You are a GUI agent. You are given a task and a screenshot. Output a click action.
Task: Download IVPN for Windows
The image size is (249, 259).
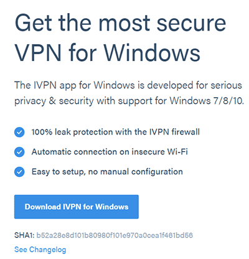[77, 207]
